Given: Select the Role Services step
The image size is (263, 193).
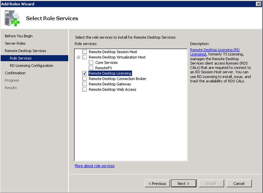Looking at the screenshot, I should (x=34, y=58).
